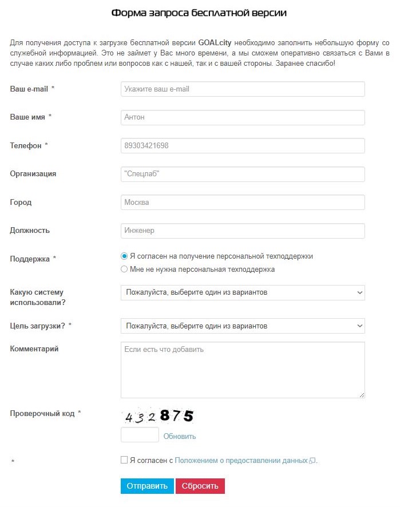Click the external link icon after Положением

click(312, 461)
